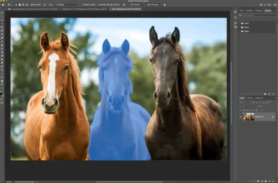Select the Pen tool

(2, 66)
